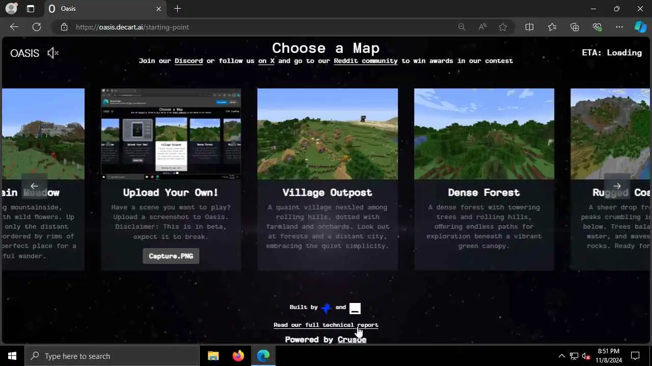This screenshot has width=652, height=366.
Task: Open Settings and more ellipsis menu
Action: [x=619, y=27]
